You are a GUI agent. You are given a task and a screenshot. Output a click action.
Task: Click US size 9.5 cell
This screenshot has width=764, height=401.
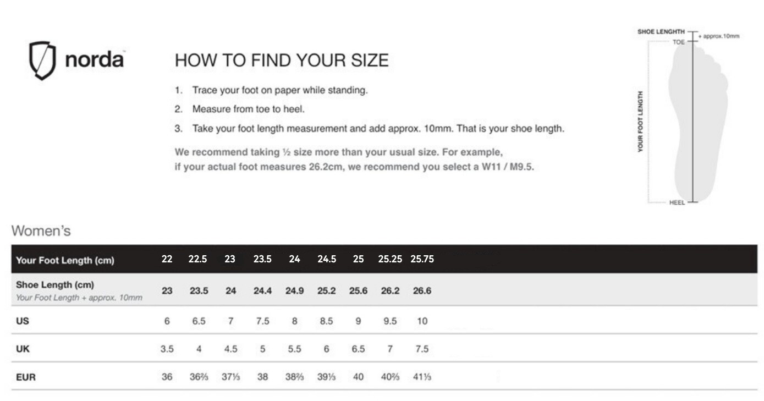390,321
